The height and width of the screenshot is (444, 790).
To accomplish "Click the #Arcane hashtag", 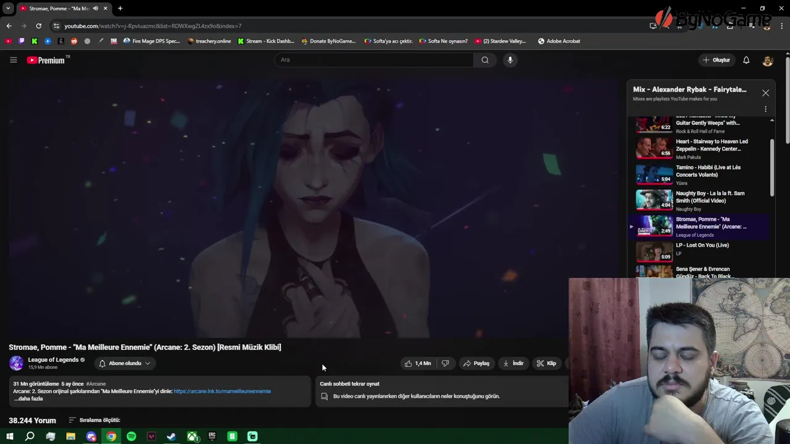I will click(x=96, y=384).
